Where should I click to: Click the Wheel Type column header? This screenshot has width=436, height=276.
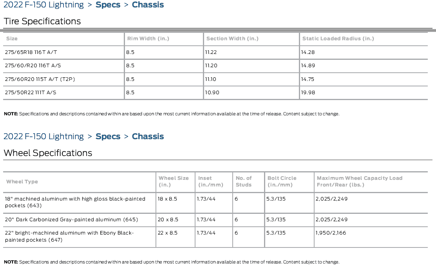tap(22, 182)
